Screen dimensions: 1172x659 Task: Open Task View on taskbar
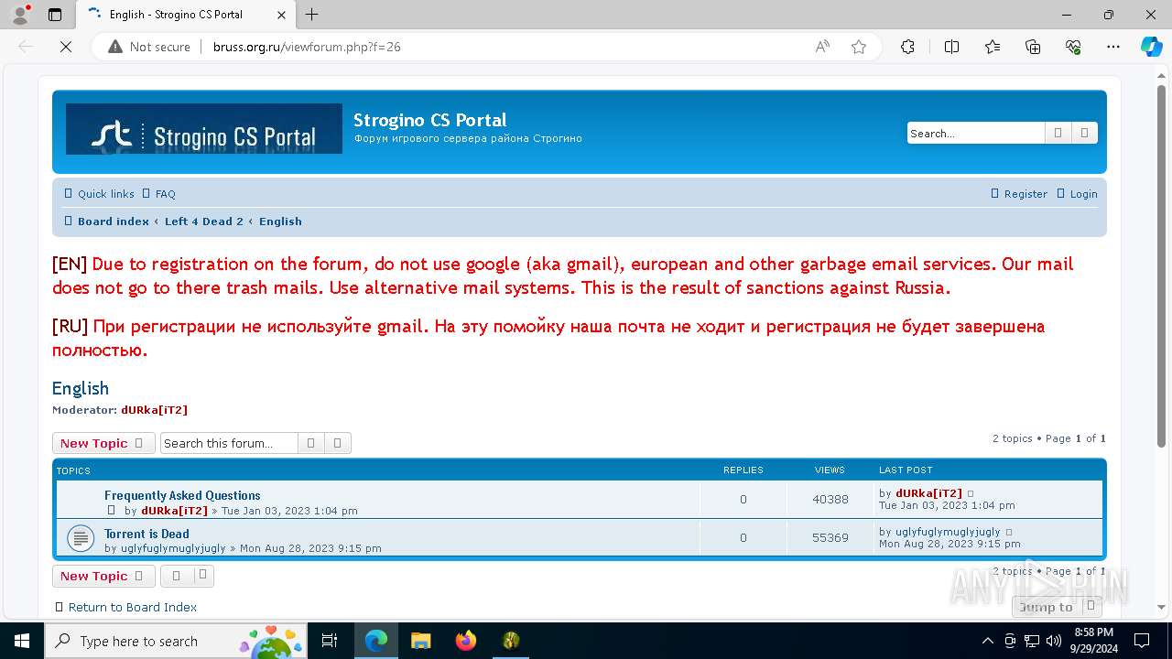[330, 641]
